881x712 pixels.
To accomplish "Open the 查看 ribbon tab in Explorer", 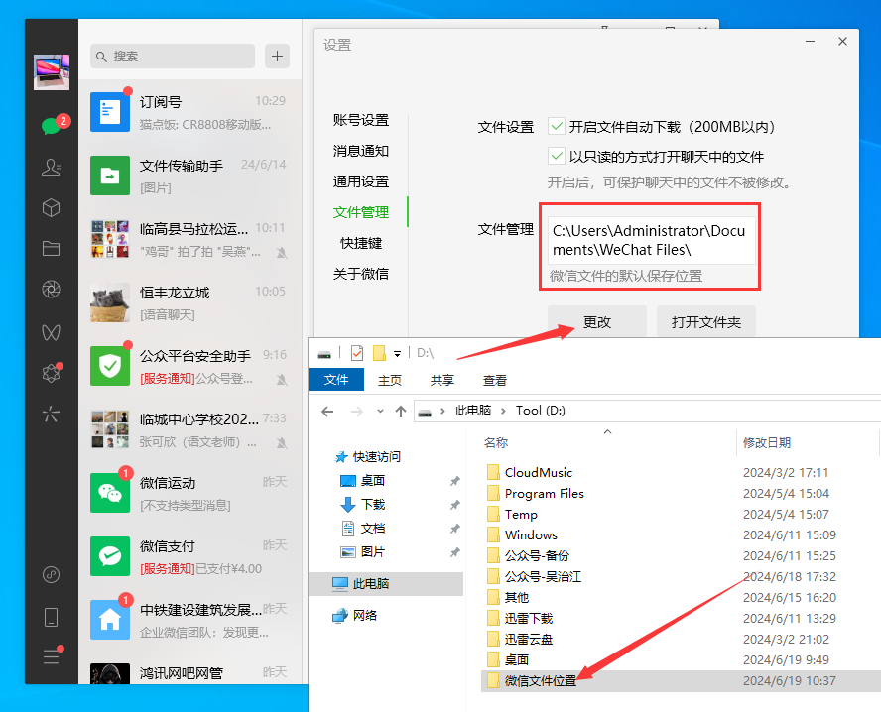I will pos(494,380).
